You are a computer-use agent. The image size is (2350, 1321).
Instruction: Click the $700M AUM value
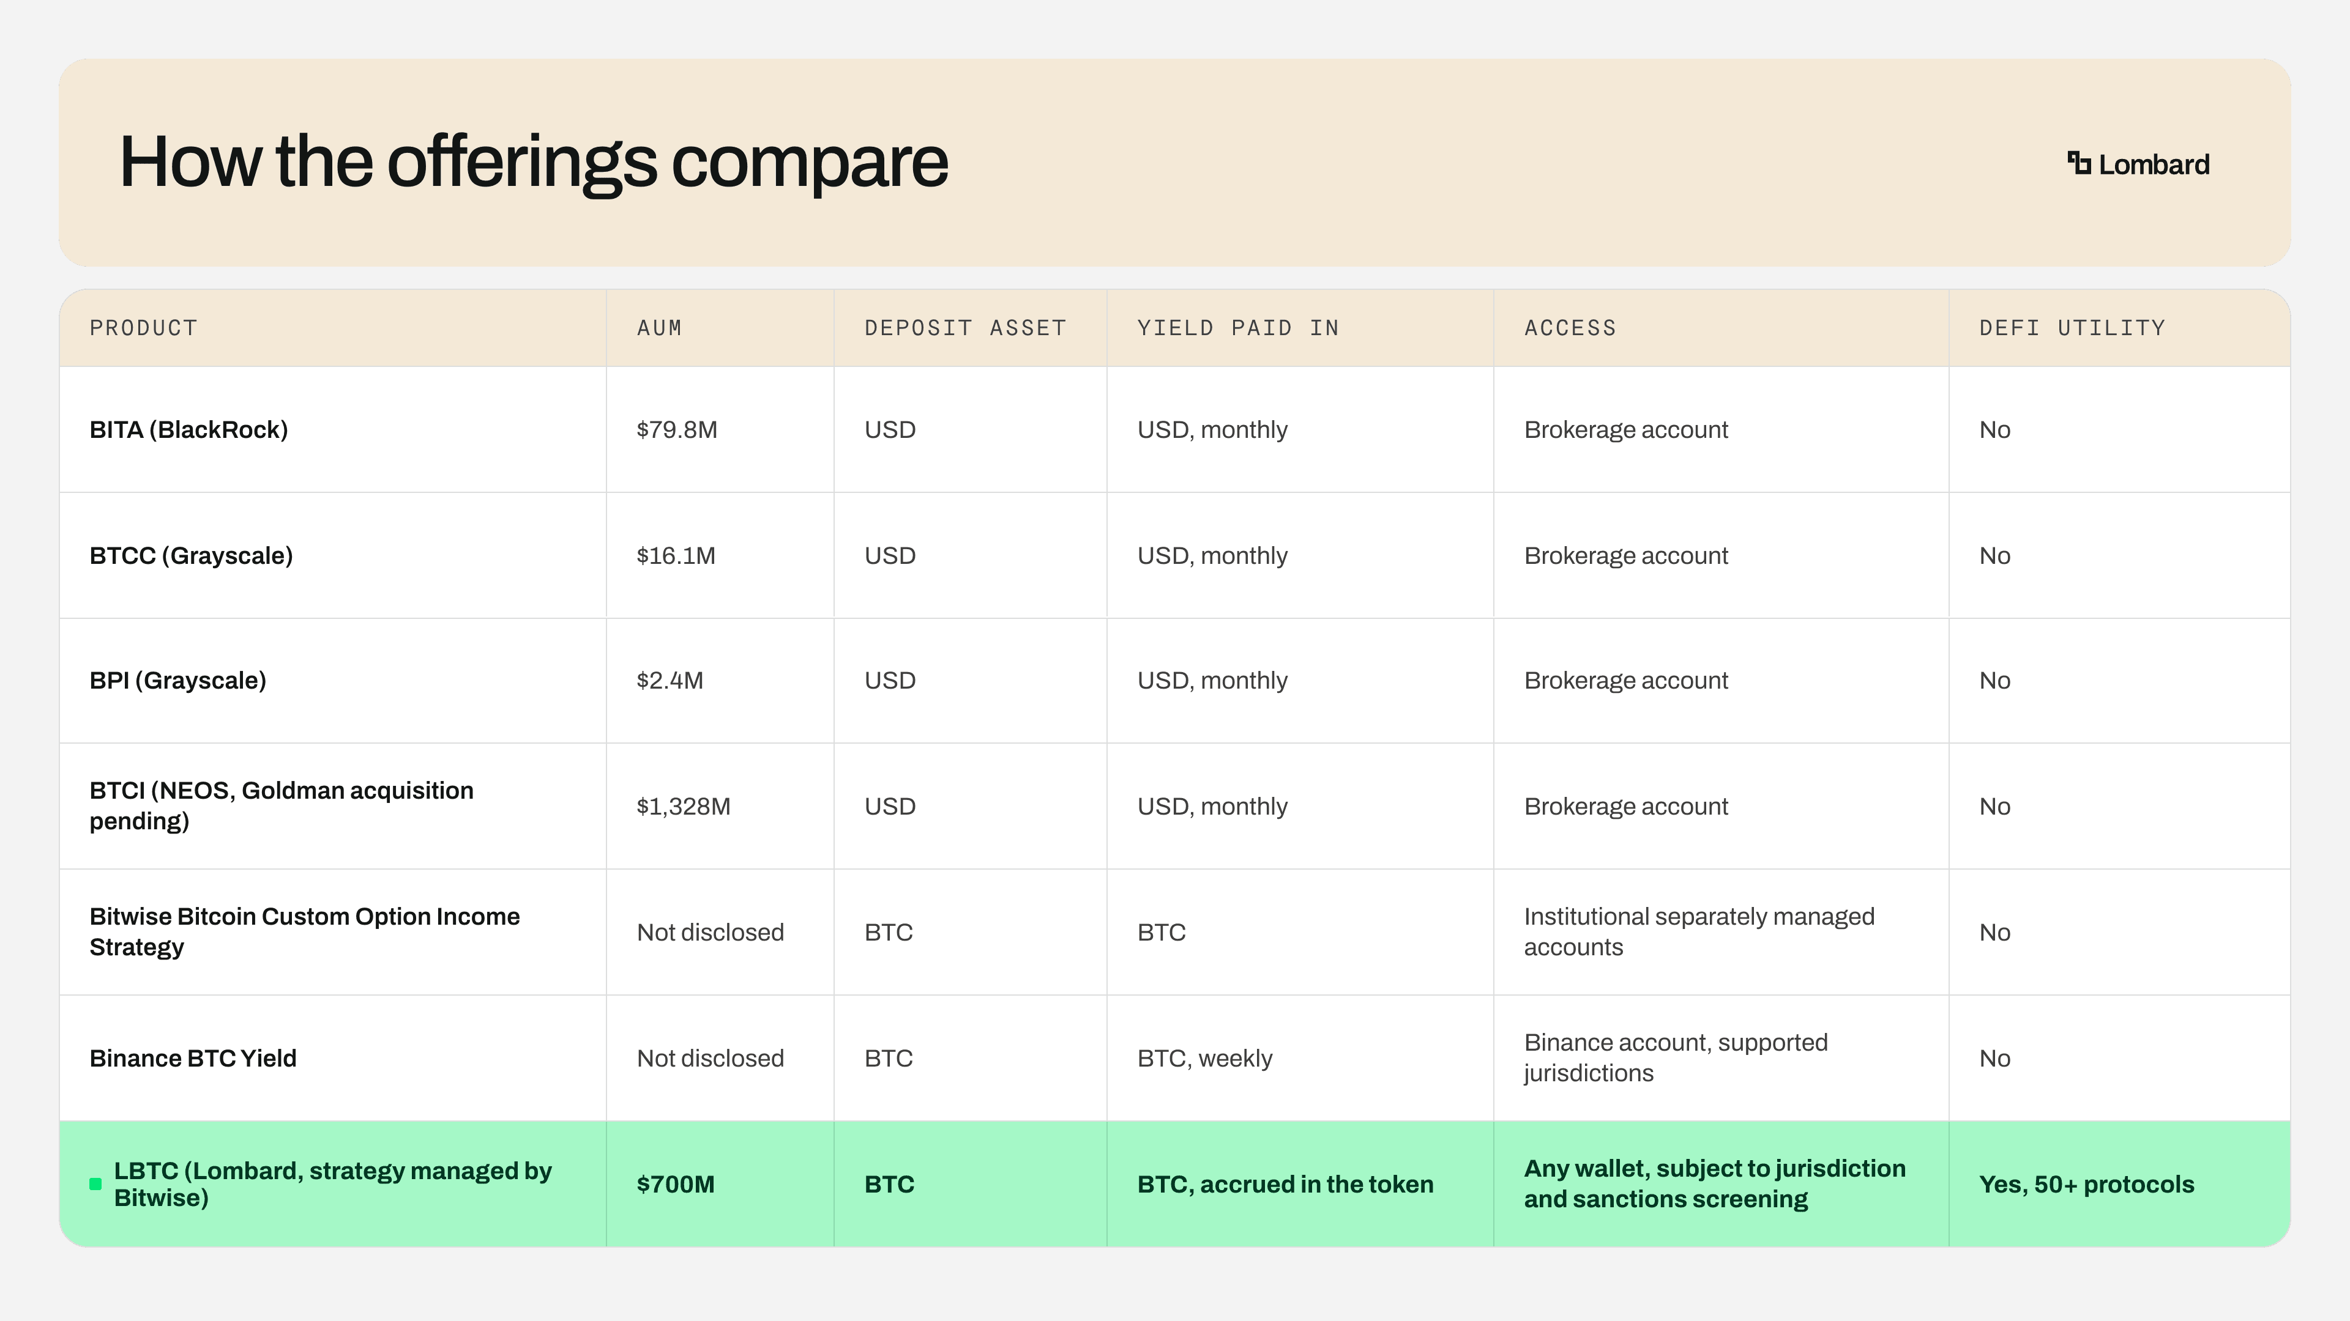(x=676, y=1184)
